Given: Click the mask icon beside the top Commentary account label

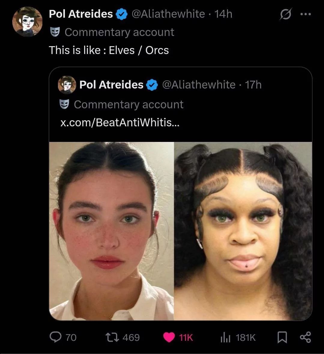Looking at the screenshot, I should [55, 32].
